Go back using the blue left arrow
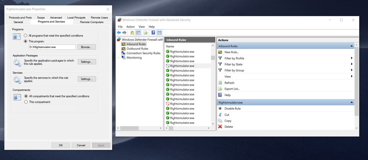 tap(118, 33)
